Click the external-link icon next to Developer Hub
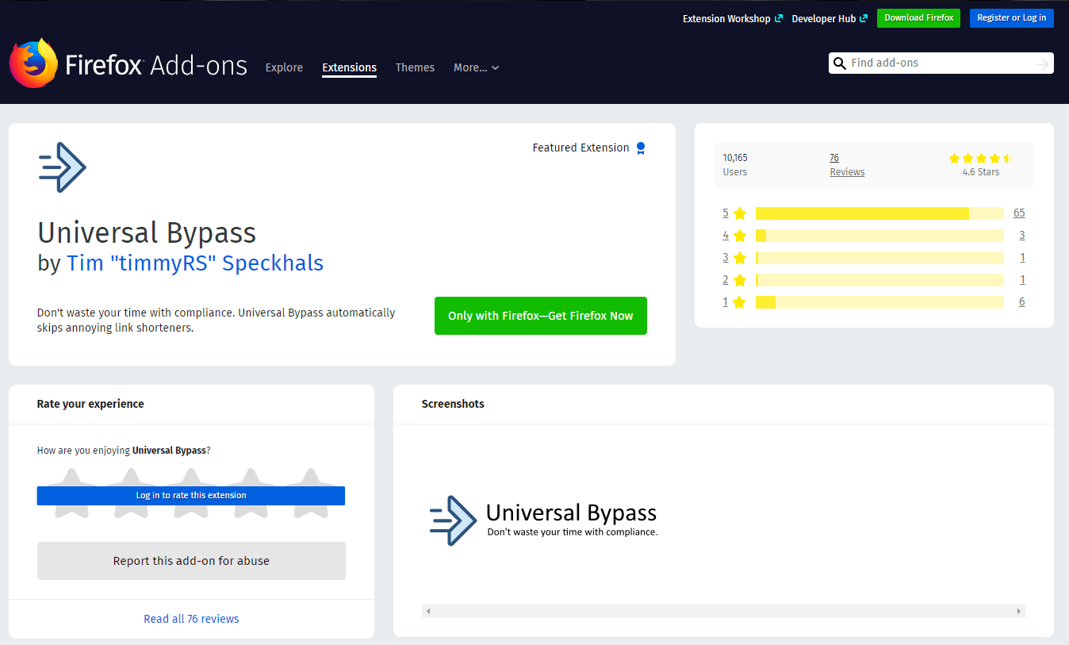1069x645 pixels. (864, 18)
